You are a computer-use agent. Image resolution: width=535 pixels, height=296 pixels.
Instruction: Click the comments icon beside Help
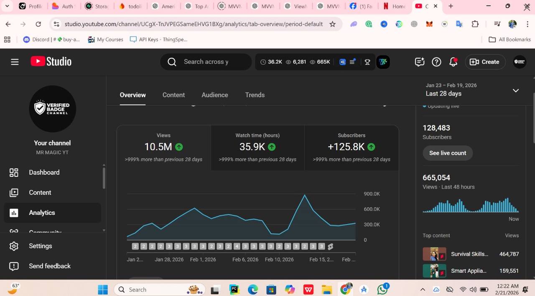click(420, 62)
